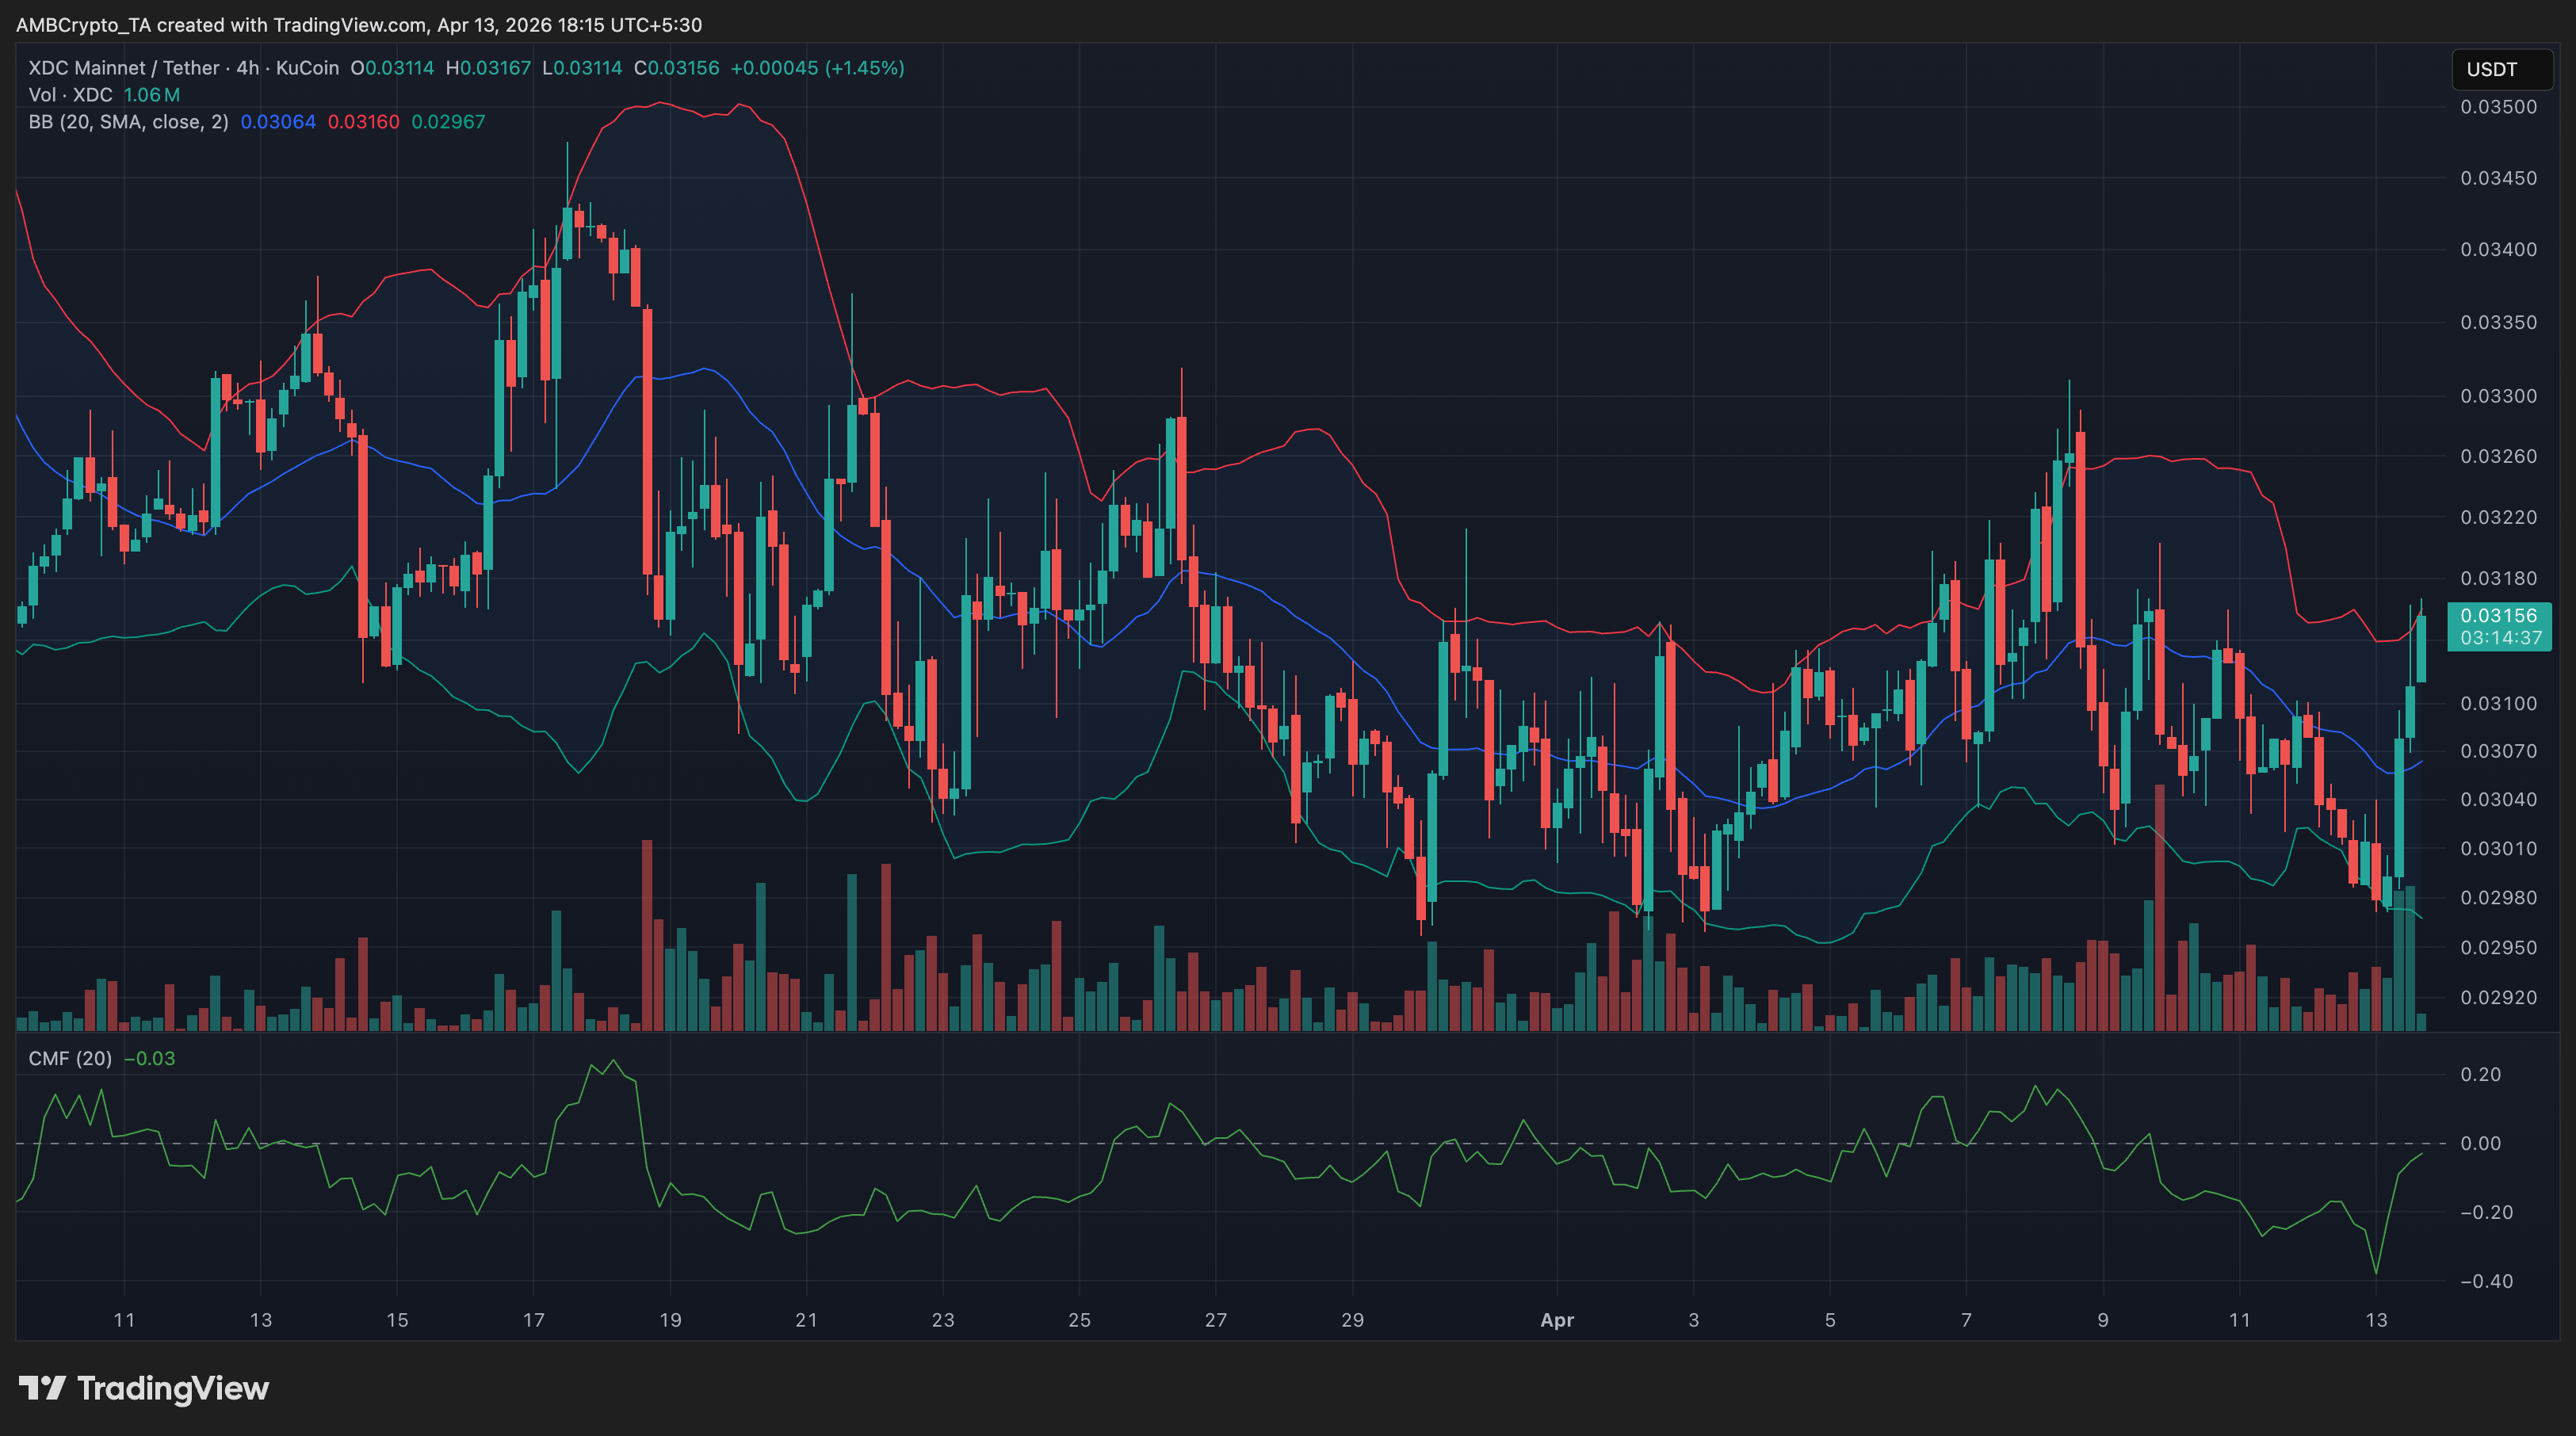Select the BB (20, SMA, close, 2) legend
The image size is (2576, 1436).
[128, 122]
